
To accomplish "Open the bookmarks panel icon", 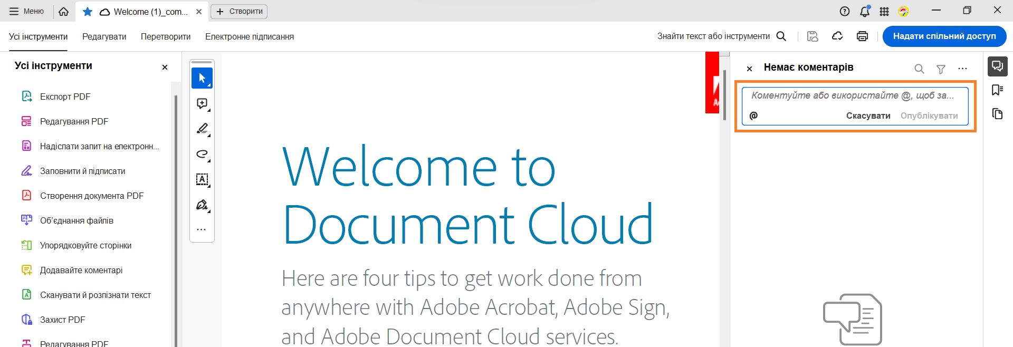I will [997, 90].
